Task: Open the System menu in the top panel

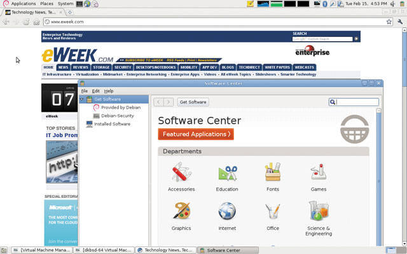Action: tap(66, 4)
